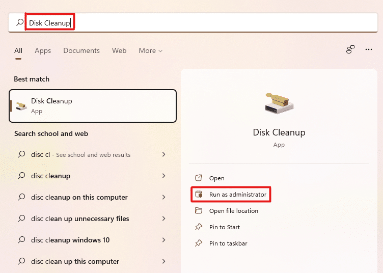
Task: Click search icon beside 'disc clean up unnecessary files'
Action: (x=21, y=219)
